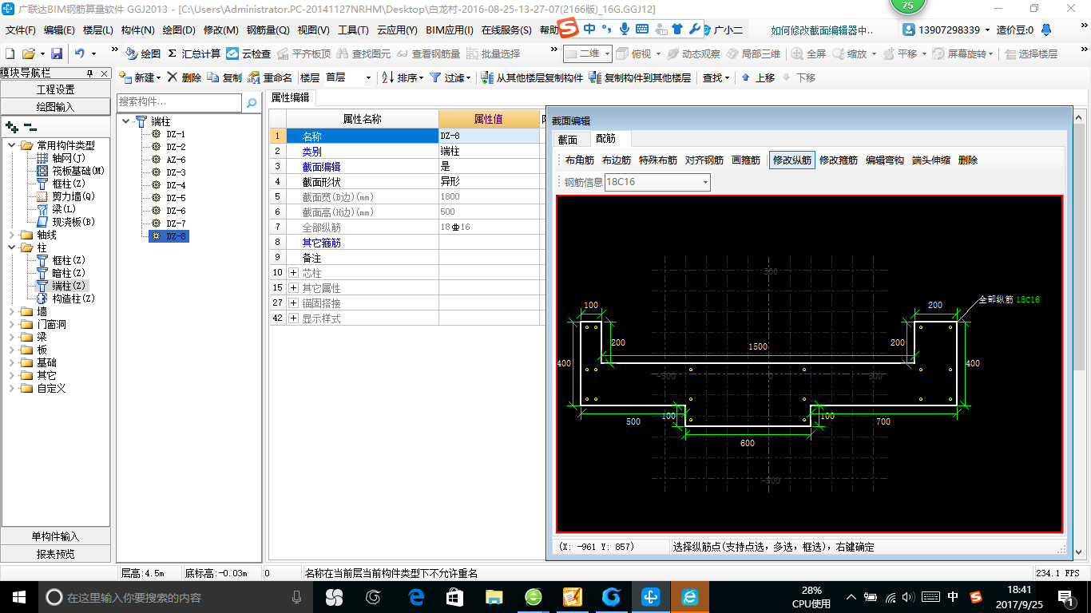Click 修改箍筋 button

pyautogui.click(x=839, y=160)
